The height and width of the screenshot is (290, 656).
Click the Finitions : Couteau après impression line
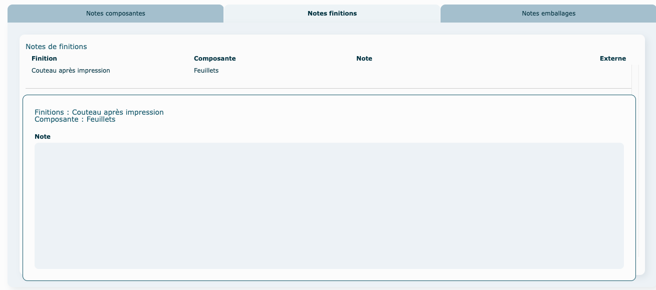[99, 112]
